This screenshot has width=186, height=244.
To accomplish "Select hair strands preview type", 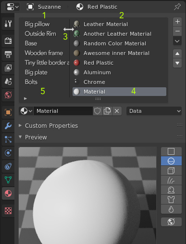I will point(171,180).
